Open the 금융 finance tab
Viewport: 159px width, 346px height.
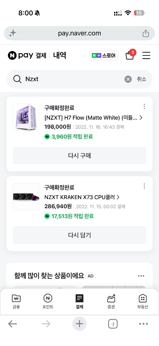[16, 301]
